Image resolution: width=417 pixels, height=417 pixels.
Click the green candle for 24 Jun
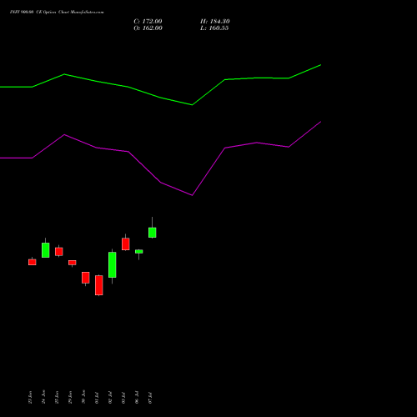pyautogui.click(x=46, y=250)
